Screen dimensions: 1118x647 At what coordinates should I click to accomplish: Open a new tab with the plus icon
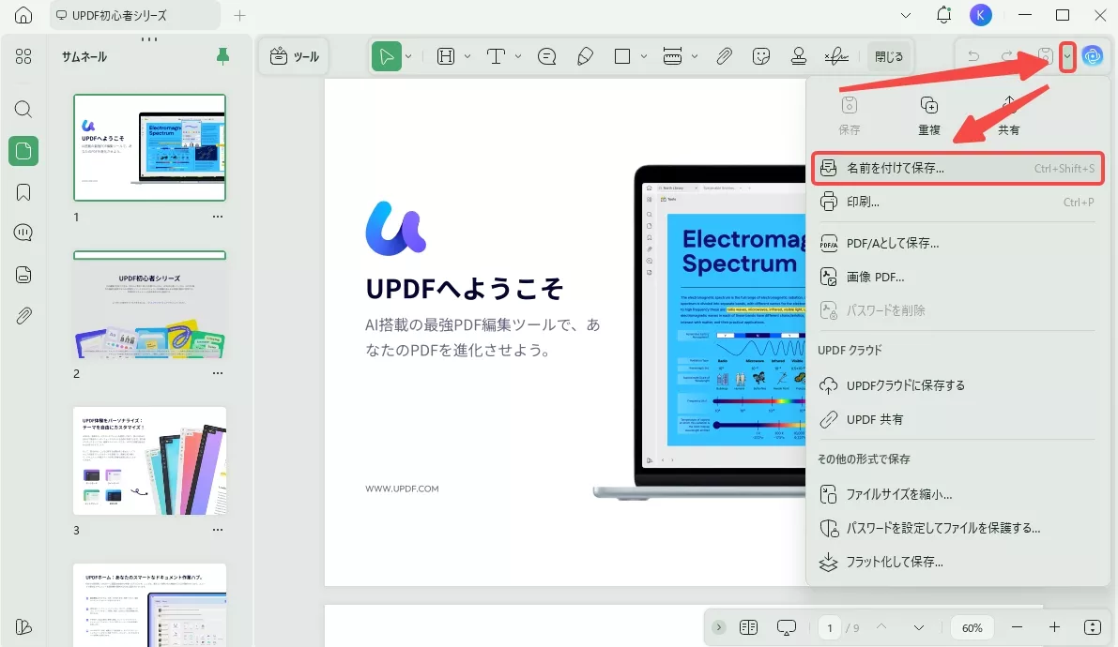tap(239, 15)
